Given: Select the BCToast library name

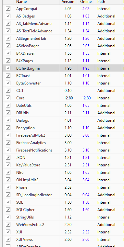Looking at the screenshot, I should tap(23, 76).
